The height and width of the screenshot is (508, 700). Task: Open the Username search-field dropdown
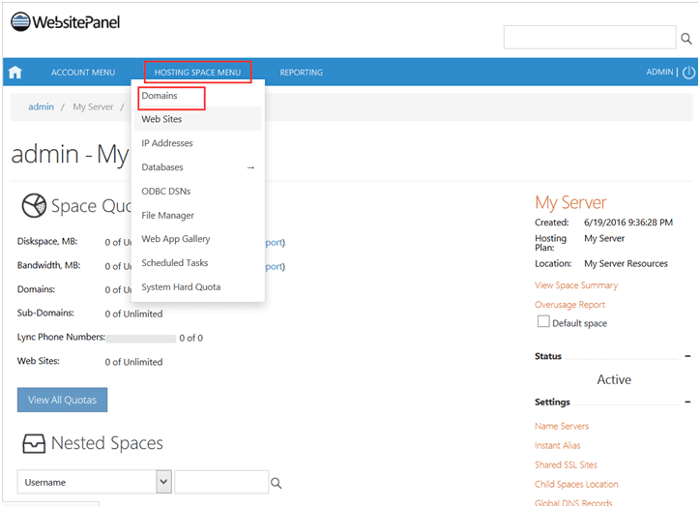coord(163,482)
